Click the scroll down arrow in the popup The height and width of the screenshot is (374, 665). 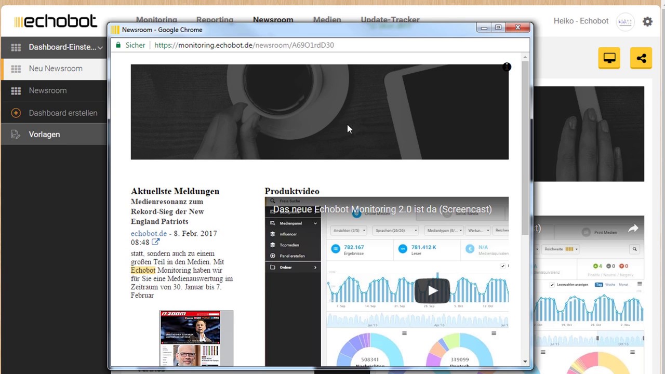(x=525, y=362)
